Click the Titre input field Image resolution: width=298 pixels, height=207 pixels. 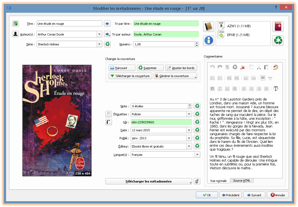[x=69, y=24]
